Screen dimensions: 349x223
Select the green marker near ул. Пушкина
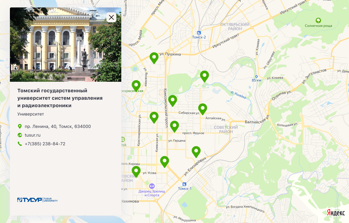tap(154, 58)
